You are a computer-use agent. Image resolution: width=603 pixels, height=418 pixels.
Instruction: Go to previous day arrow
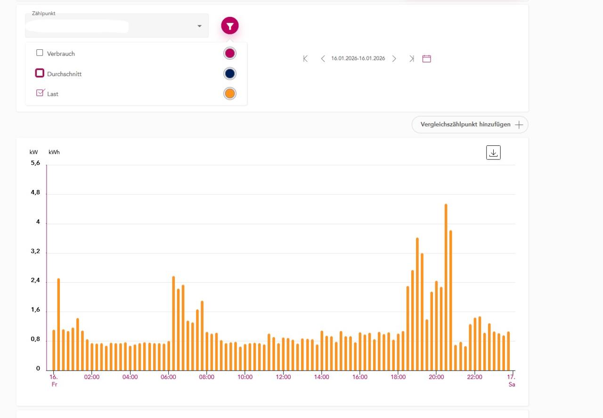click(323, 59)
